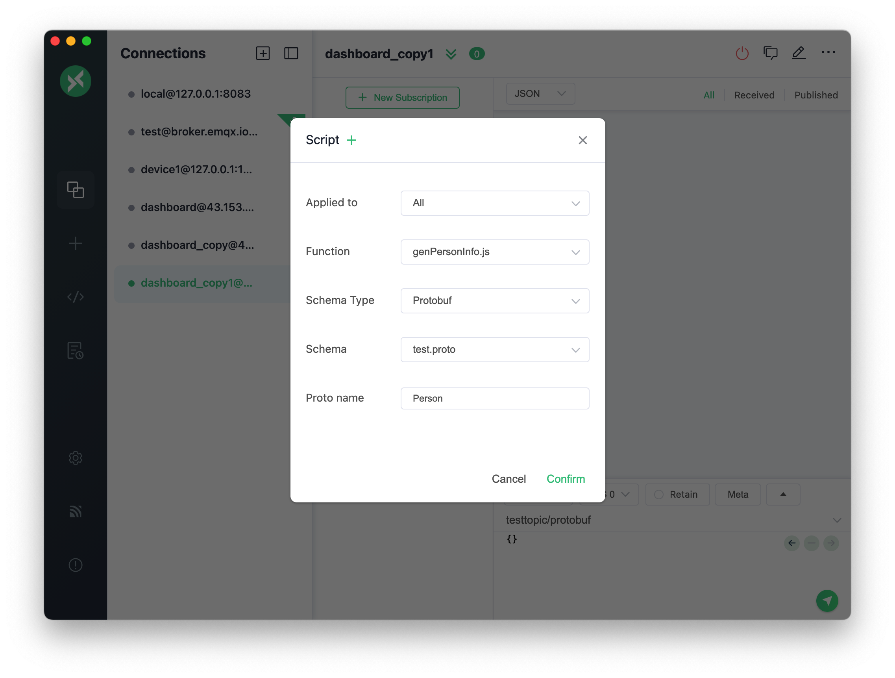
Task: Click the edit pencil icon
Action: pos(798,53)
